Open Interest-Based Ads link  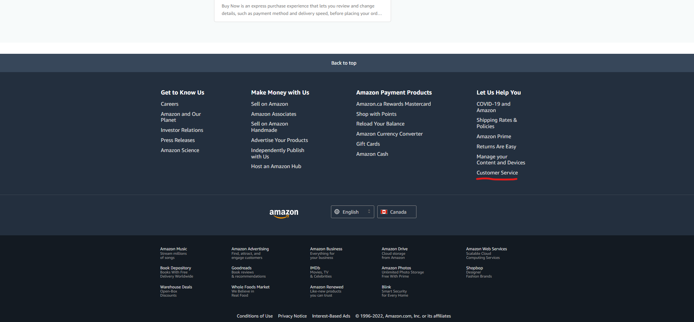point(331,316)
